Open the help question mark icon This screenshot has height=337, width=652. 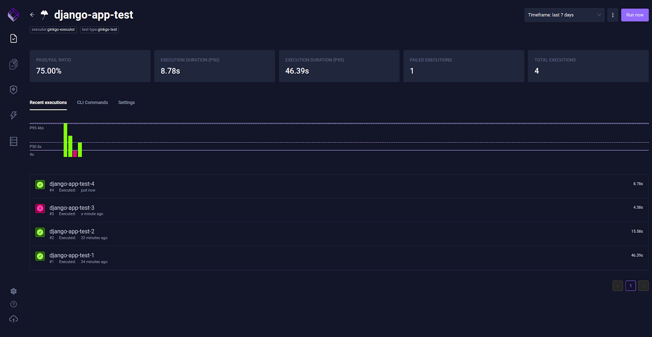13,304
